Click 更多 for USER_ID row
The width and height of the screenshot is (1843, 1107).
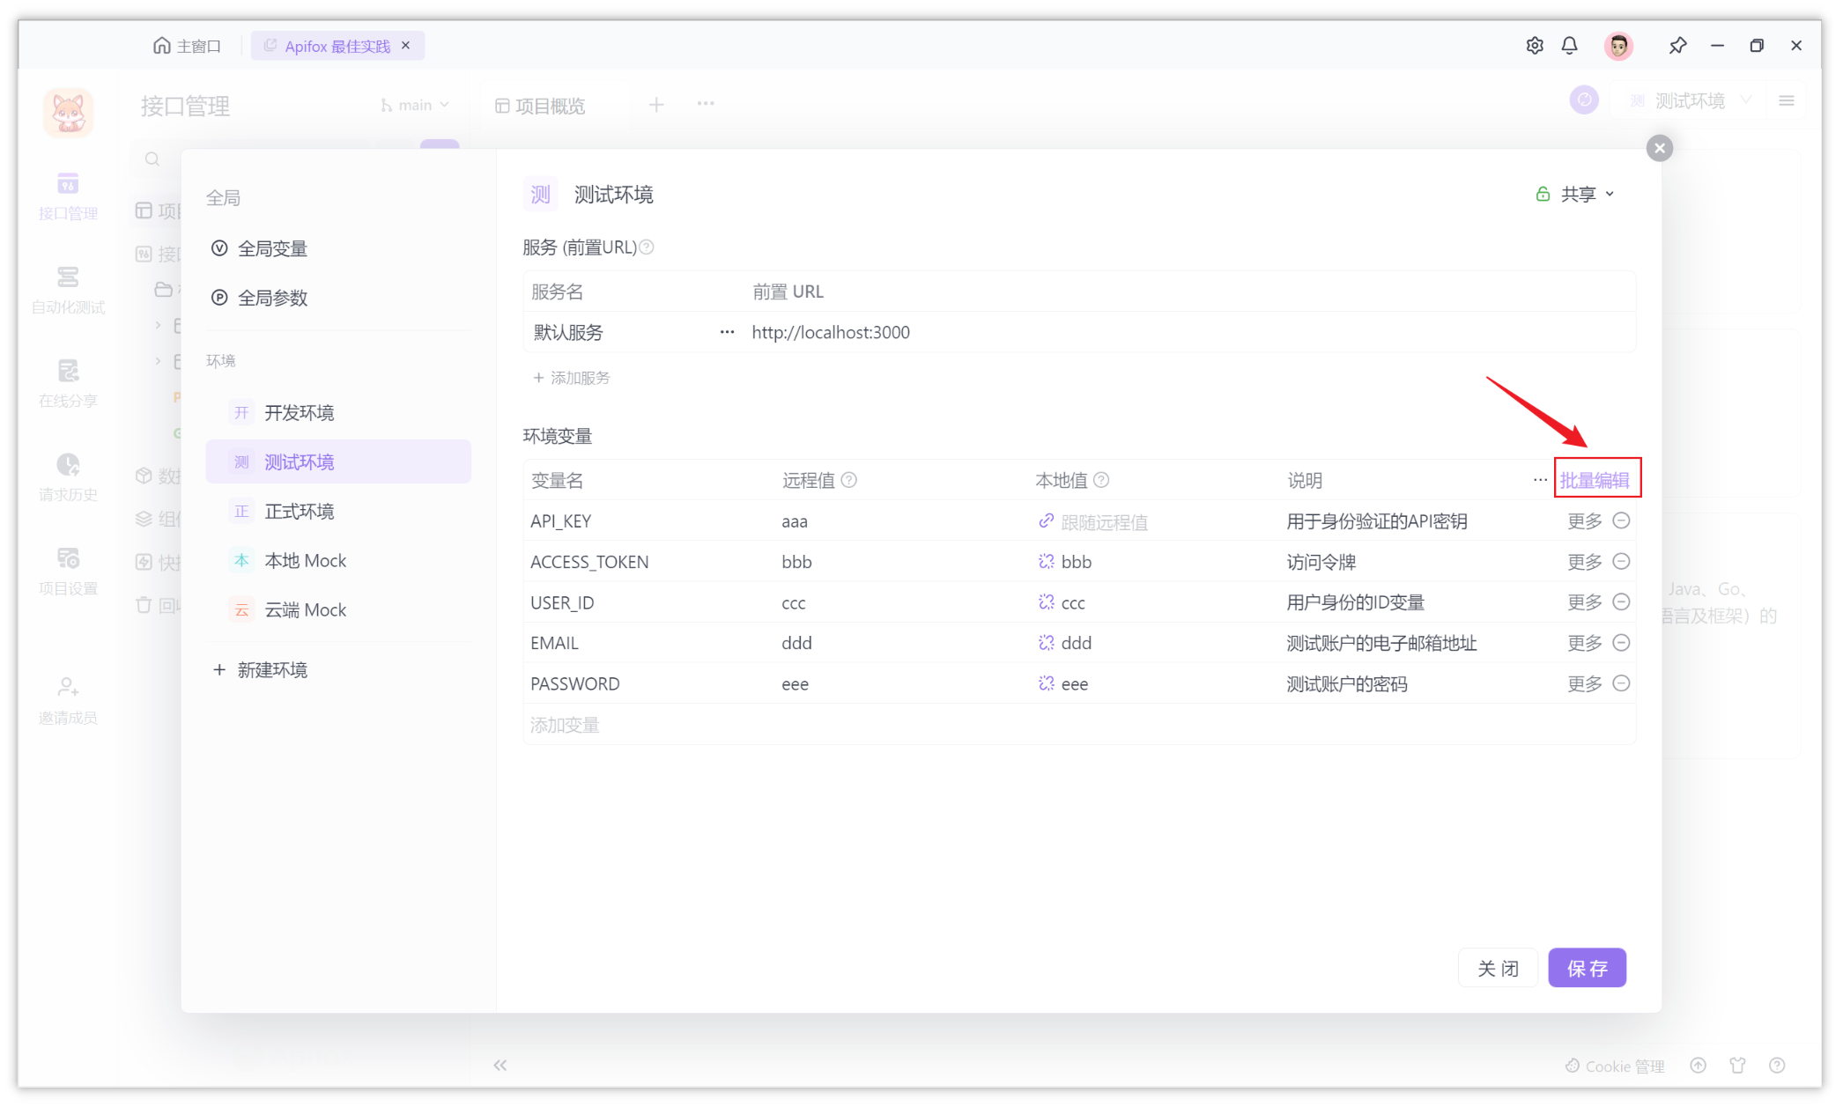1585,602
